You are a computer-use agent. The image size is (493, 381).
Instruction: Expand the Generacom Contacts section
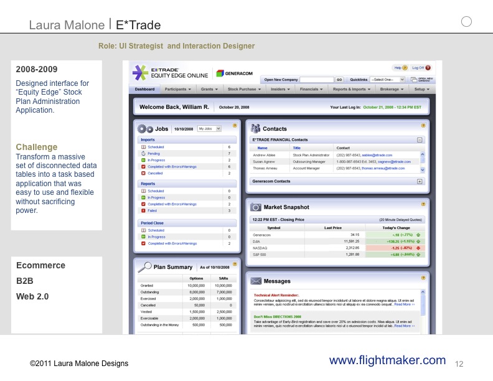tap(420, 181)
